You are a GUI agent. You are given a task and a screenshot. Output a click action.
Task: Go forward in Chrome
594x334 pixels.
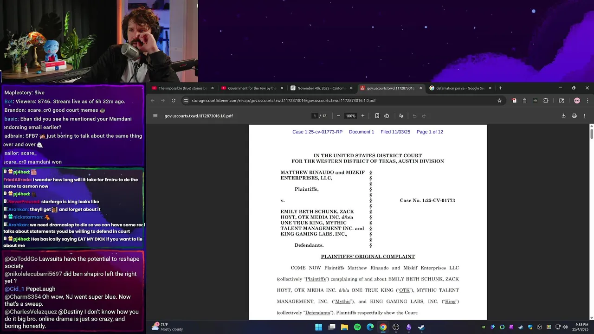click(163, 101)
